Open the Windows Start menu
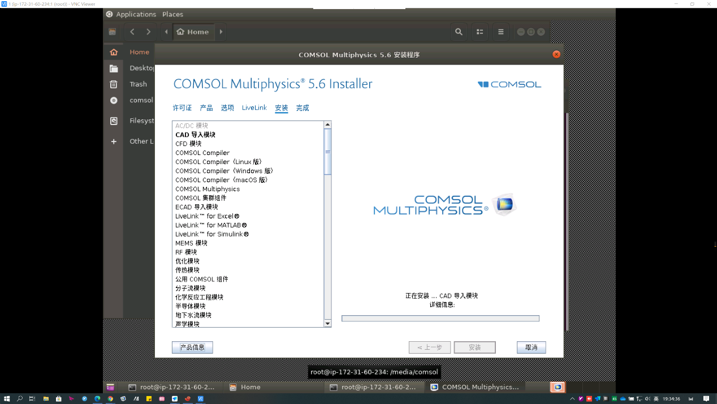The height and width of the screenshot is (404, 717). click(7, 399)
